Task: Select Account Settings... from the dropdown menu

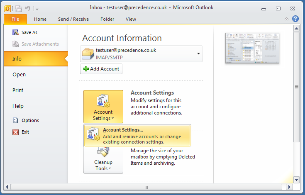Action: (x=137, y=136)
